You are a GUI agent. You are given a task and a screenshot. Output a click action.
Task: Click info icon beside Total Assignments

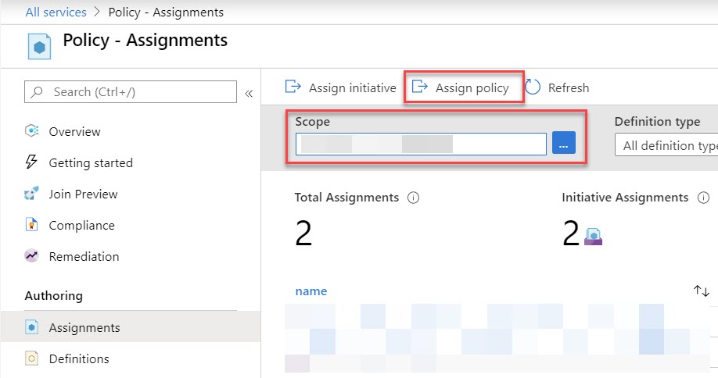[414, 198]
